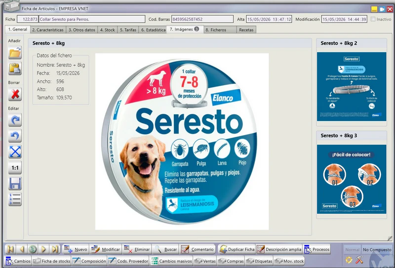
Task: Go to the first record arrow
Action: coord(10,249)
